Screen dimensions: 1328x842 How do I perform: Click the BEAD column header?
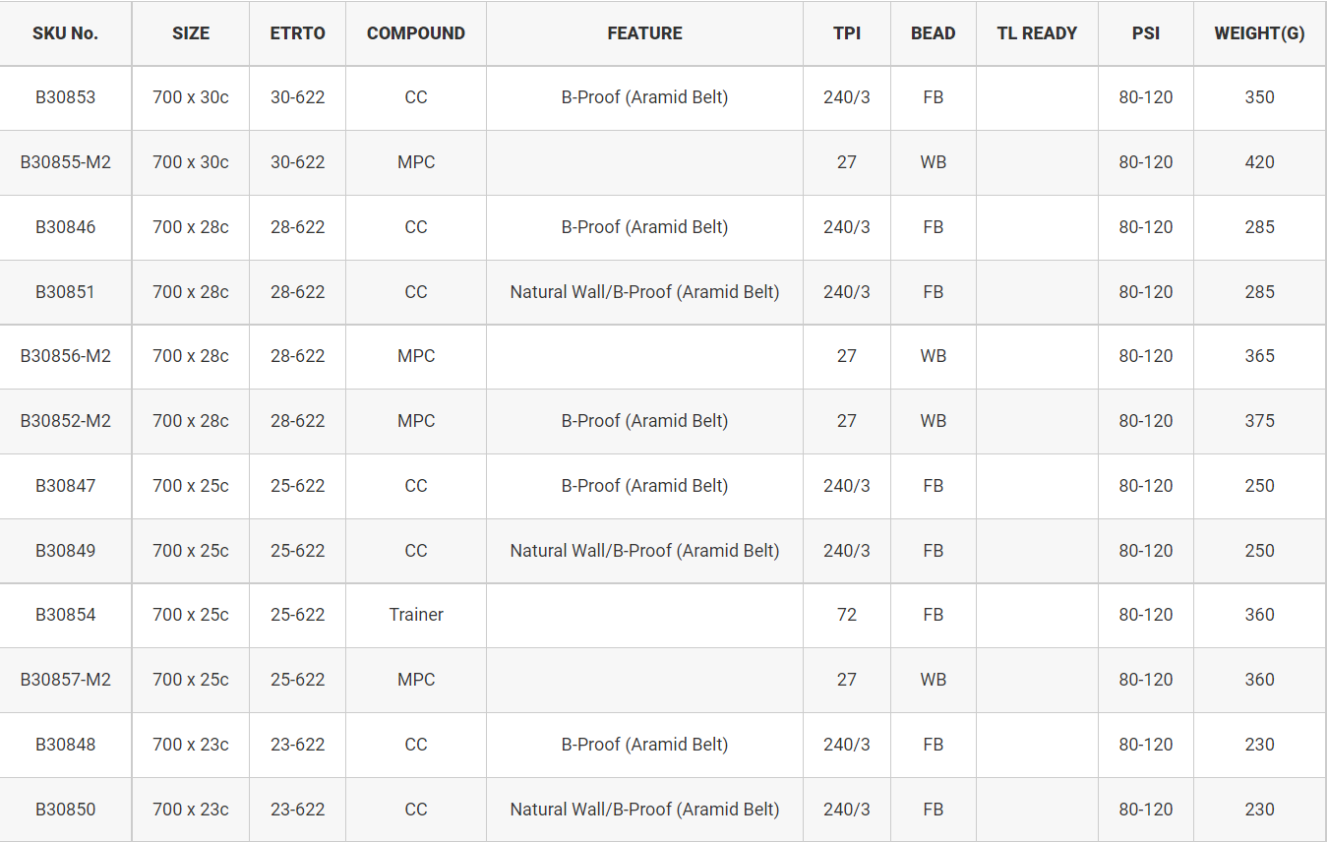[x=933, y=33]
